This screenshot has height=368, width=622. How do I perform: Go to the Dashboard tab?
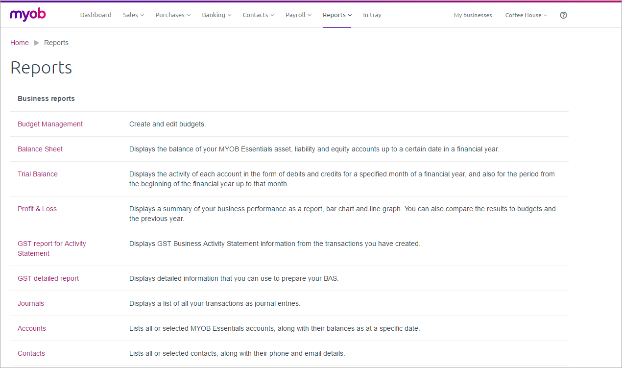click(96, 15)
